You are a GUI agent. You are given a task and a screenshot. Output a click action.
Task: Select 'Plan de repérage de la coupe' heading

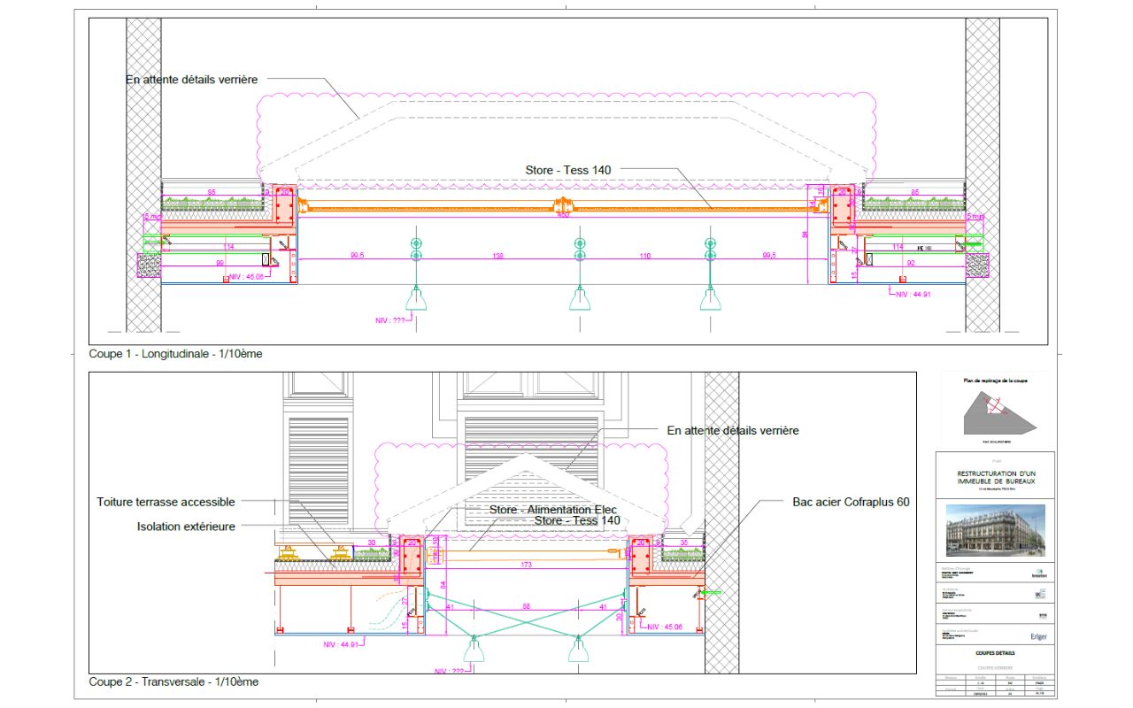pyautogui.click(x=997, y=381)
